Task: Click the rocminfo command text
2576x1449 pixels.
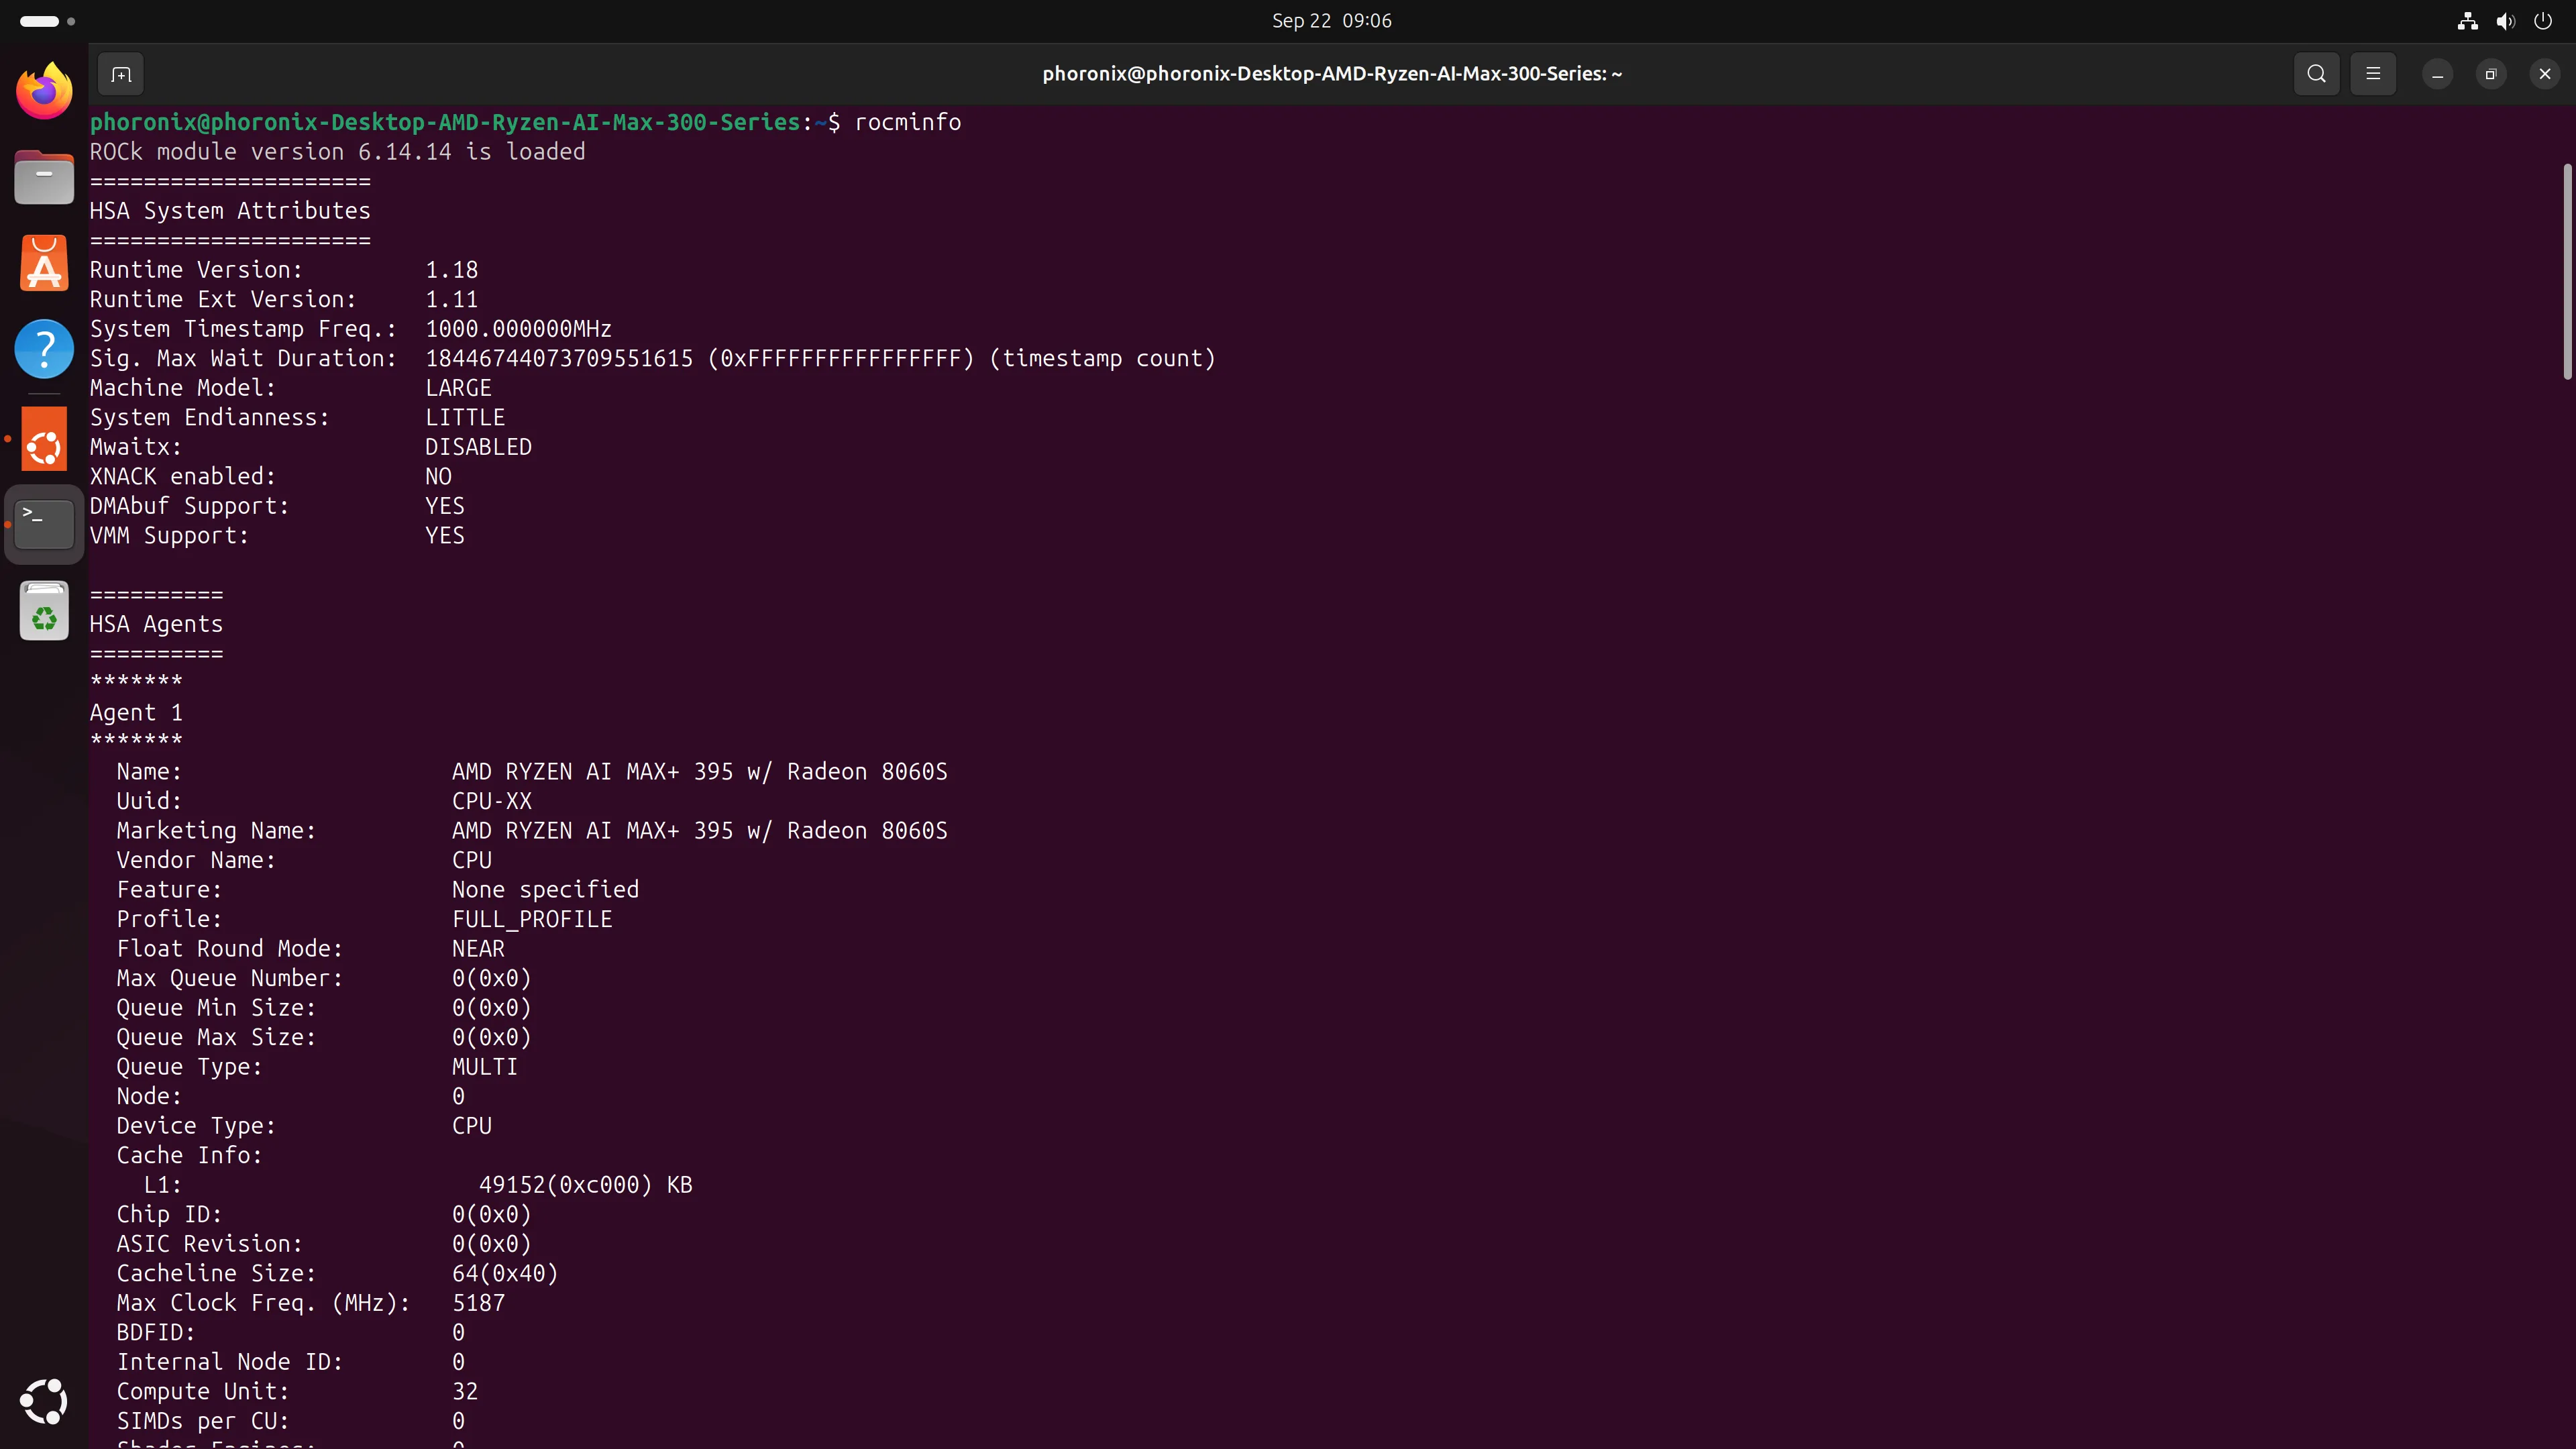Action: pos(907,122)
